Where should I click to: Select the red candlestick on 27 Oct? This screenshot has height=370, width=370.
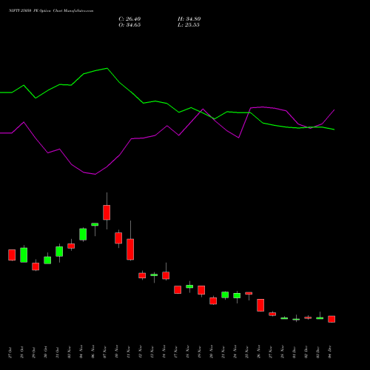[12, 255]
